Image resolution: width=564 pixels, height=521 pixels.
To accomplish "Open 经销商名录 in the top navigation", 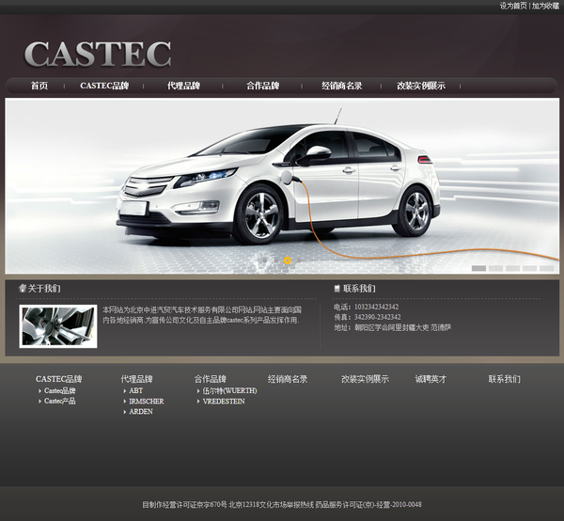I will pyautogui.click(x=342, y=86).
